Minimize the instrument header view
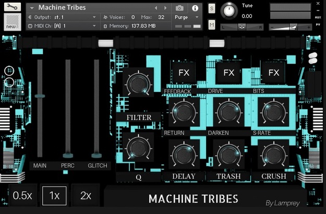The height and width of the screenshot is (214, 326). coord(318,10)
